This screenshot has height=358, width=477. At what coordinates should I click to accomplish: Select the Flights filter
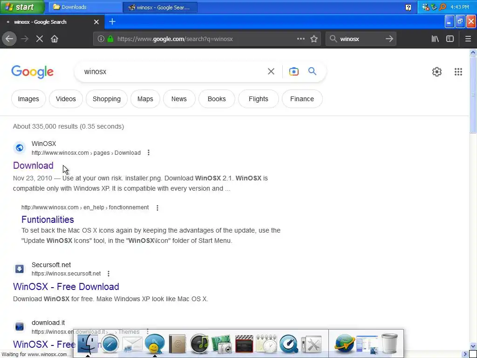click(x=258, y=99)
